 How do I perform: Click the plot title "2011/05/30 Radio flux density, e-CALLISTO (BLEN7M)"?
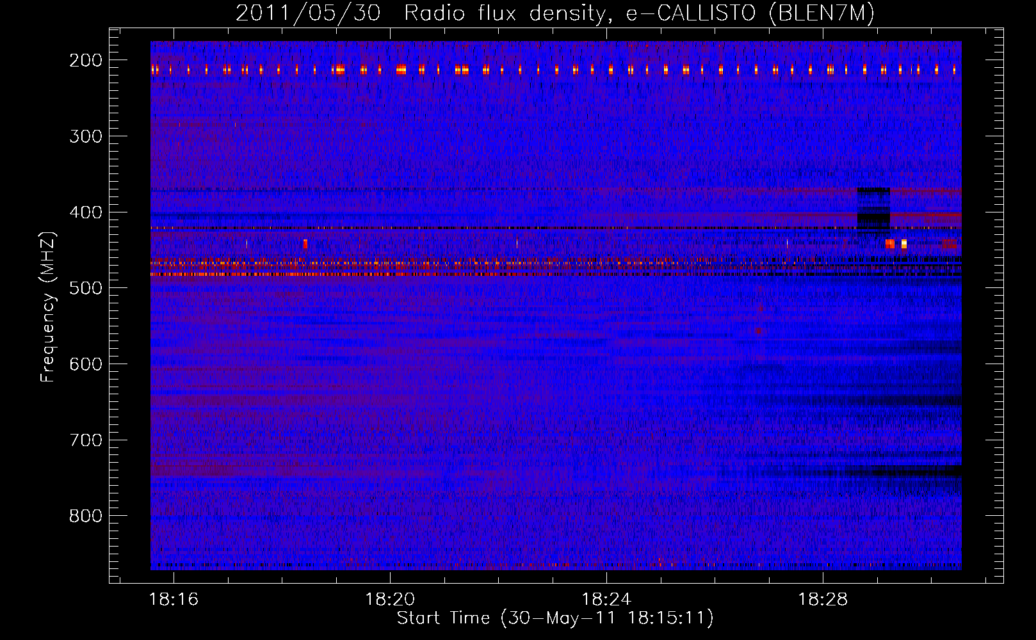pos(555,13)
